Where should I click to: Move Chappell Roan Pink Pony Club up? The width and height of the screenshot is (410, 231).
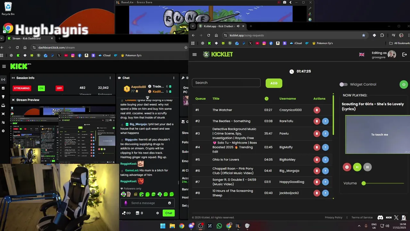tap(325, 171)
